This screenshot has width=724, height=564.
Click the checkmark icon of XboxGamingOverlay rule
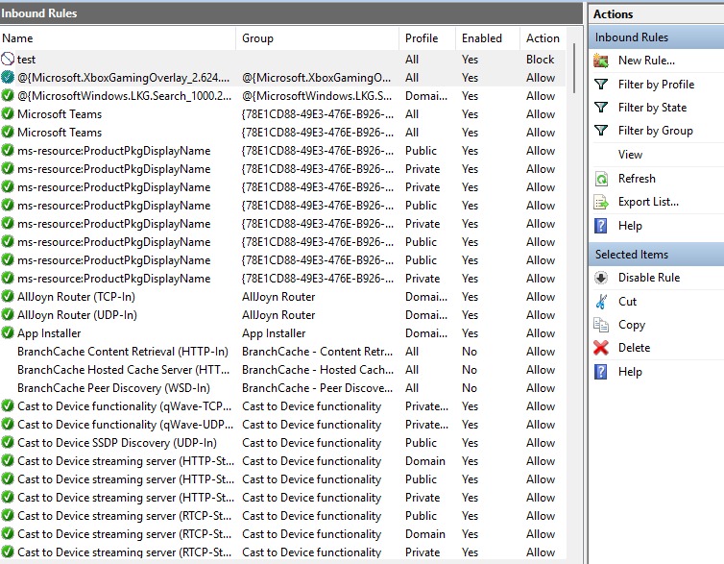coord(8,77)
